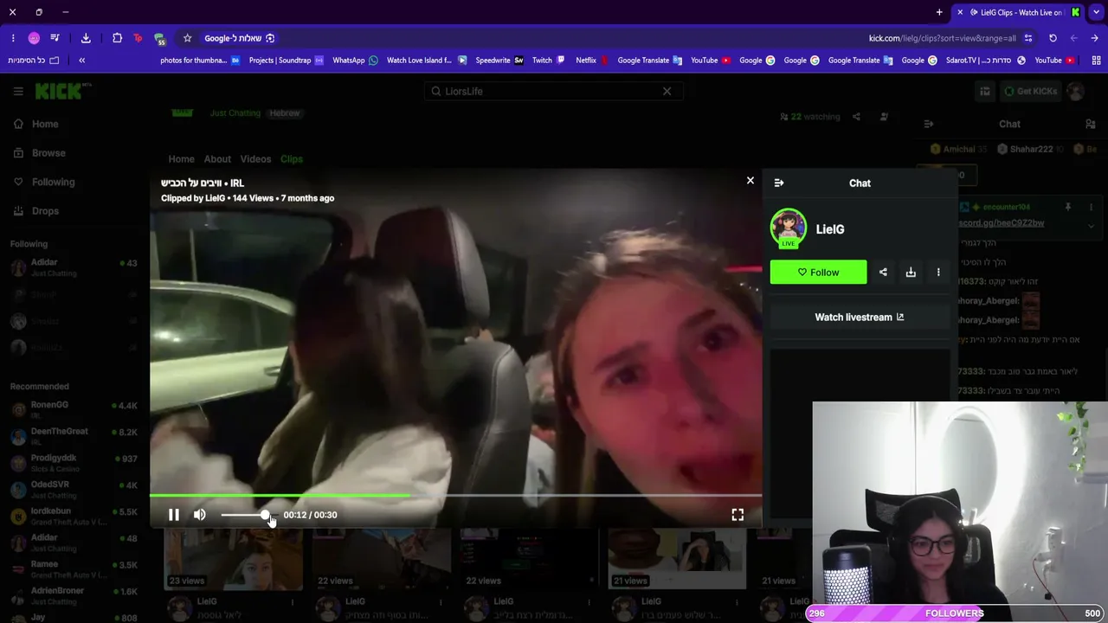Viewport: 1108px width, 623px height.
Task: Open Prodigyddk recommended channel
Action: point(74,463)
